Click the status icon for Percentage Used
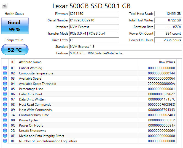 (5, 89)
